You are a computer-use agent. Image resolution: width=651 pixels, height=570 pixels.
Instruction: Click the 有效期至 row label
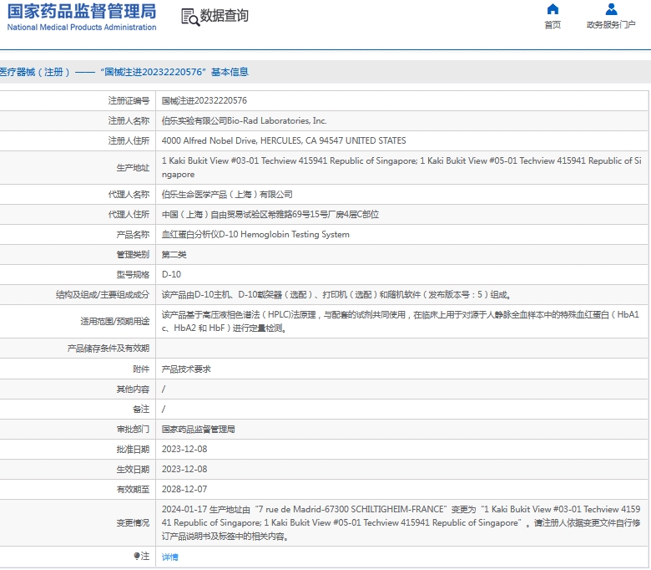[133, 489]
